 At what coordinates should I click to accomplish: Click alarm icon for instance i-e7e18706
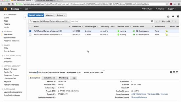[x=167, y=31]
